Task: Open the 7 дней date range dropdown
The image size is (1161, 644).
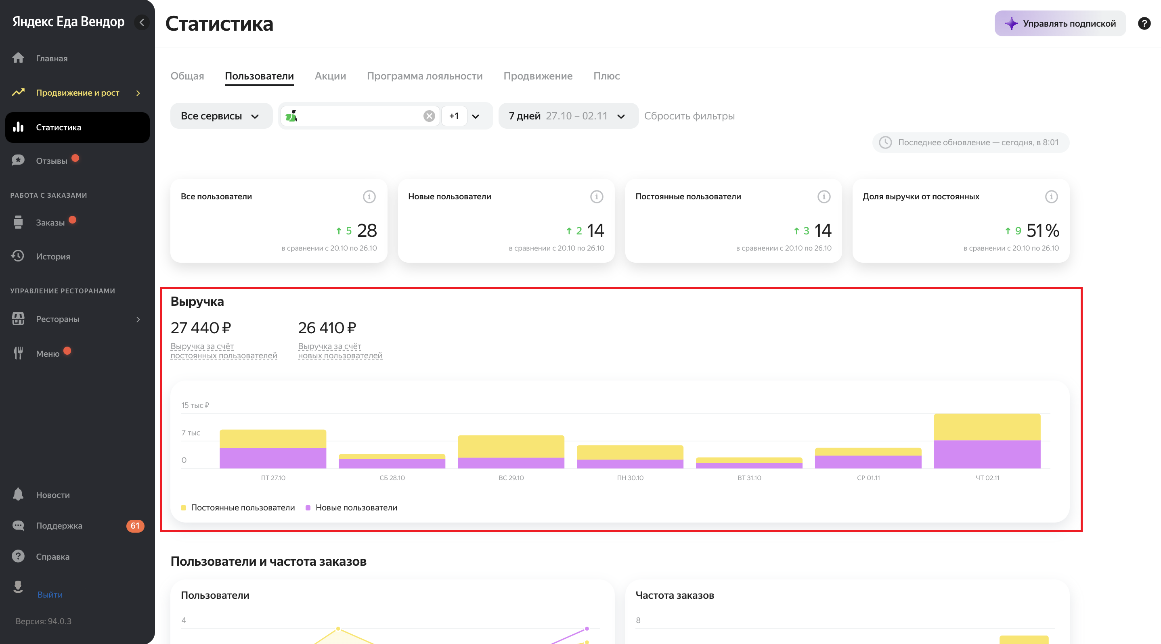Action: click(x=568, y=116)
